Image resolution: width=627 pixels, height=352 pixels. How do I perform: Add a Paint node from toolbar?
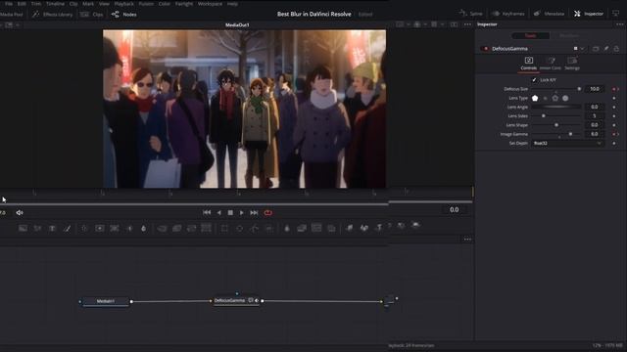(68, 228)
